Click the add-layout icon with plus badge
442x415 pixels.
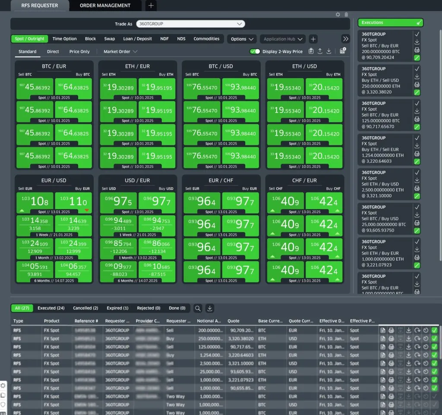pyautogui.click(x=343, y=51)
